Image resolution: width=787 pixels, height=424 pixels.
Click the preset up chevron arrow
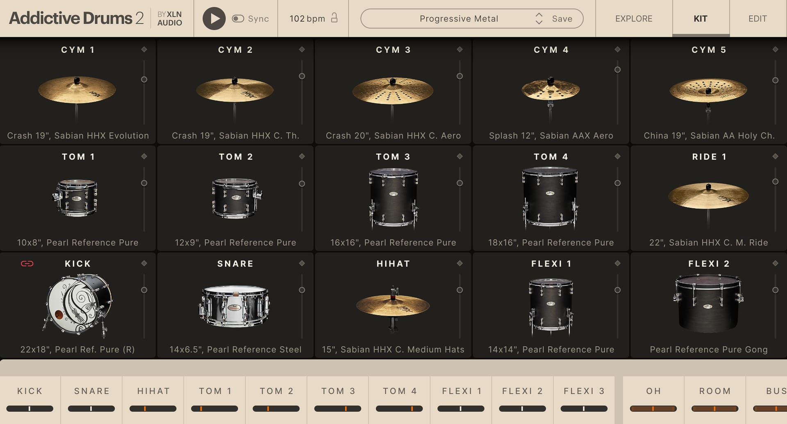pyautogui.click(x=539, y=16)
